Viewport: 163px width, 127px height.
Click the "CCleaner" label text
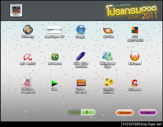pyautogui.click(x=135, y=89)
